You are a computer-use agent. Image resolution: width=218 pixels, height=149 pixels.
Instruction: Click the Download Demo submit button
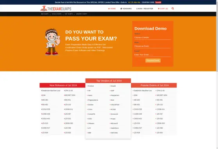153,60
